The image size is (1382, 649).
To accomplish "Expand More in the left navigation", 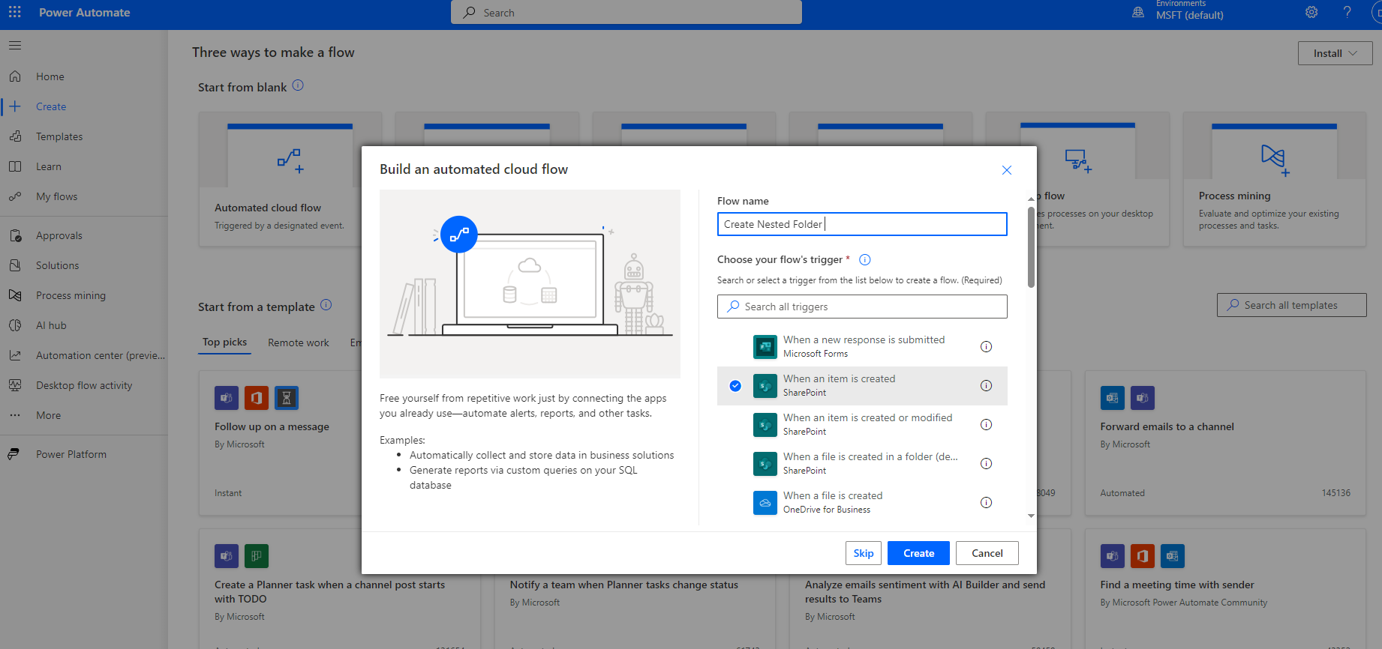I will [x=48, y=415].
